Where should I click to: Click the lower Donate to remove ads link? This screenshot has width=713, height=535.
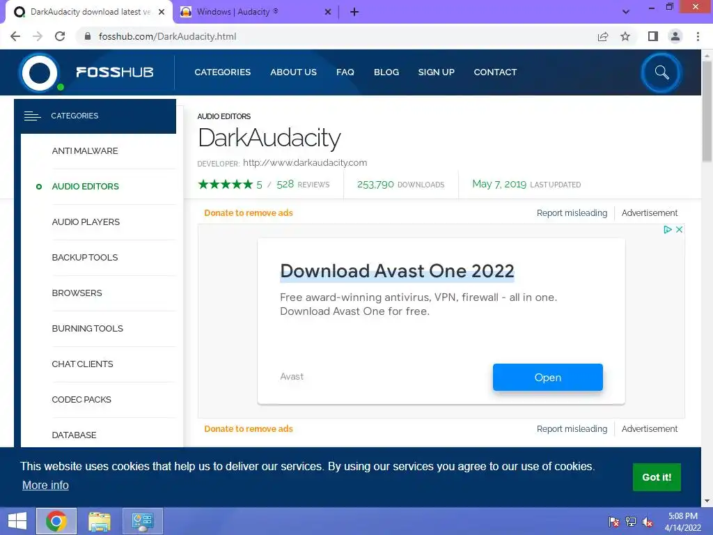[x=249, y=429]
